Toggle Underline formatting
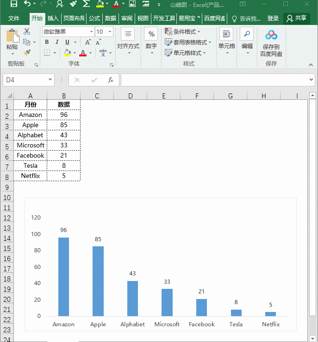318x342 pixels. tap(67, 42)
